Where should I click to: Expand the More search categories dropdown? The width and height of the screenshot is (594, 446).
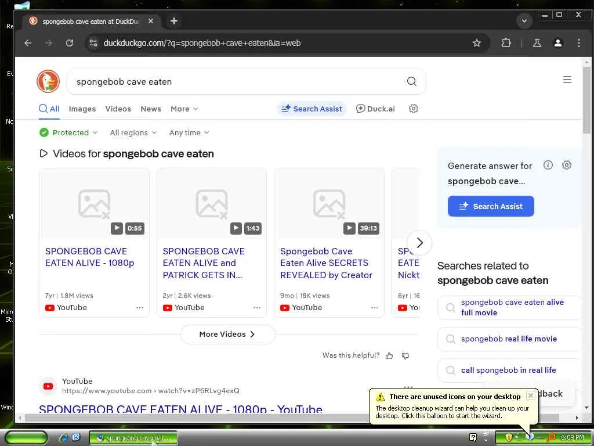pos(184,109)
